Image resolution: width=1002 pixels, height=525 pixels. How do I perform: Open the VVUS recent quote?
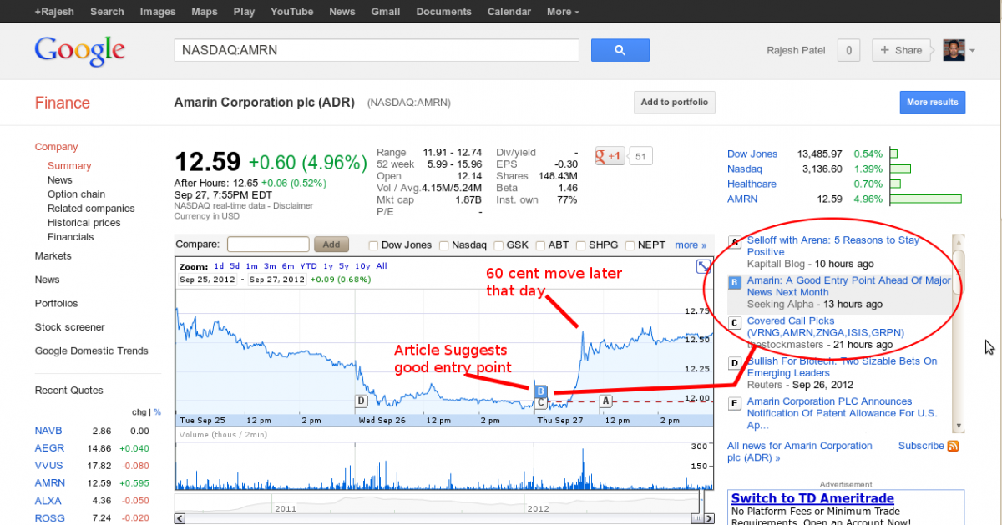click(x=49, y=465)
